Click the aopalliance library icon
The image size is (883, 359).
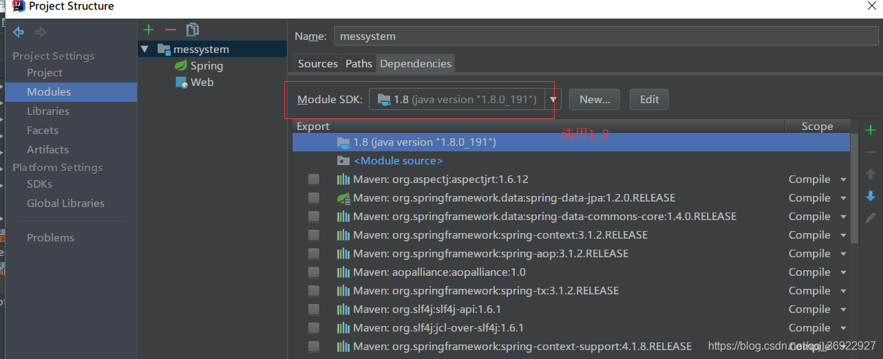click(x=343, y=272)
